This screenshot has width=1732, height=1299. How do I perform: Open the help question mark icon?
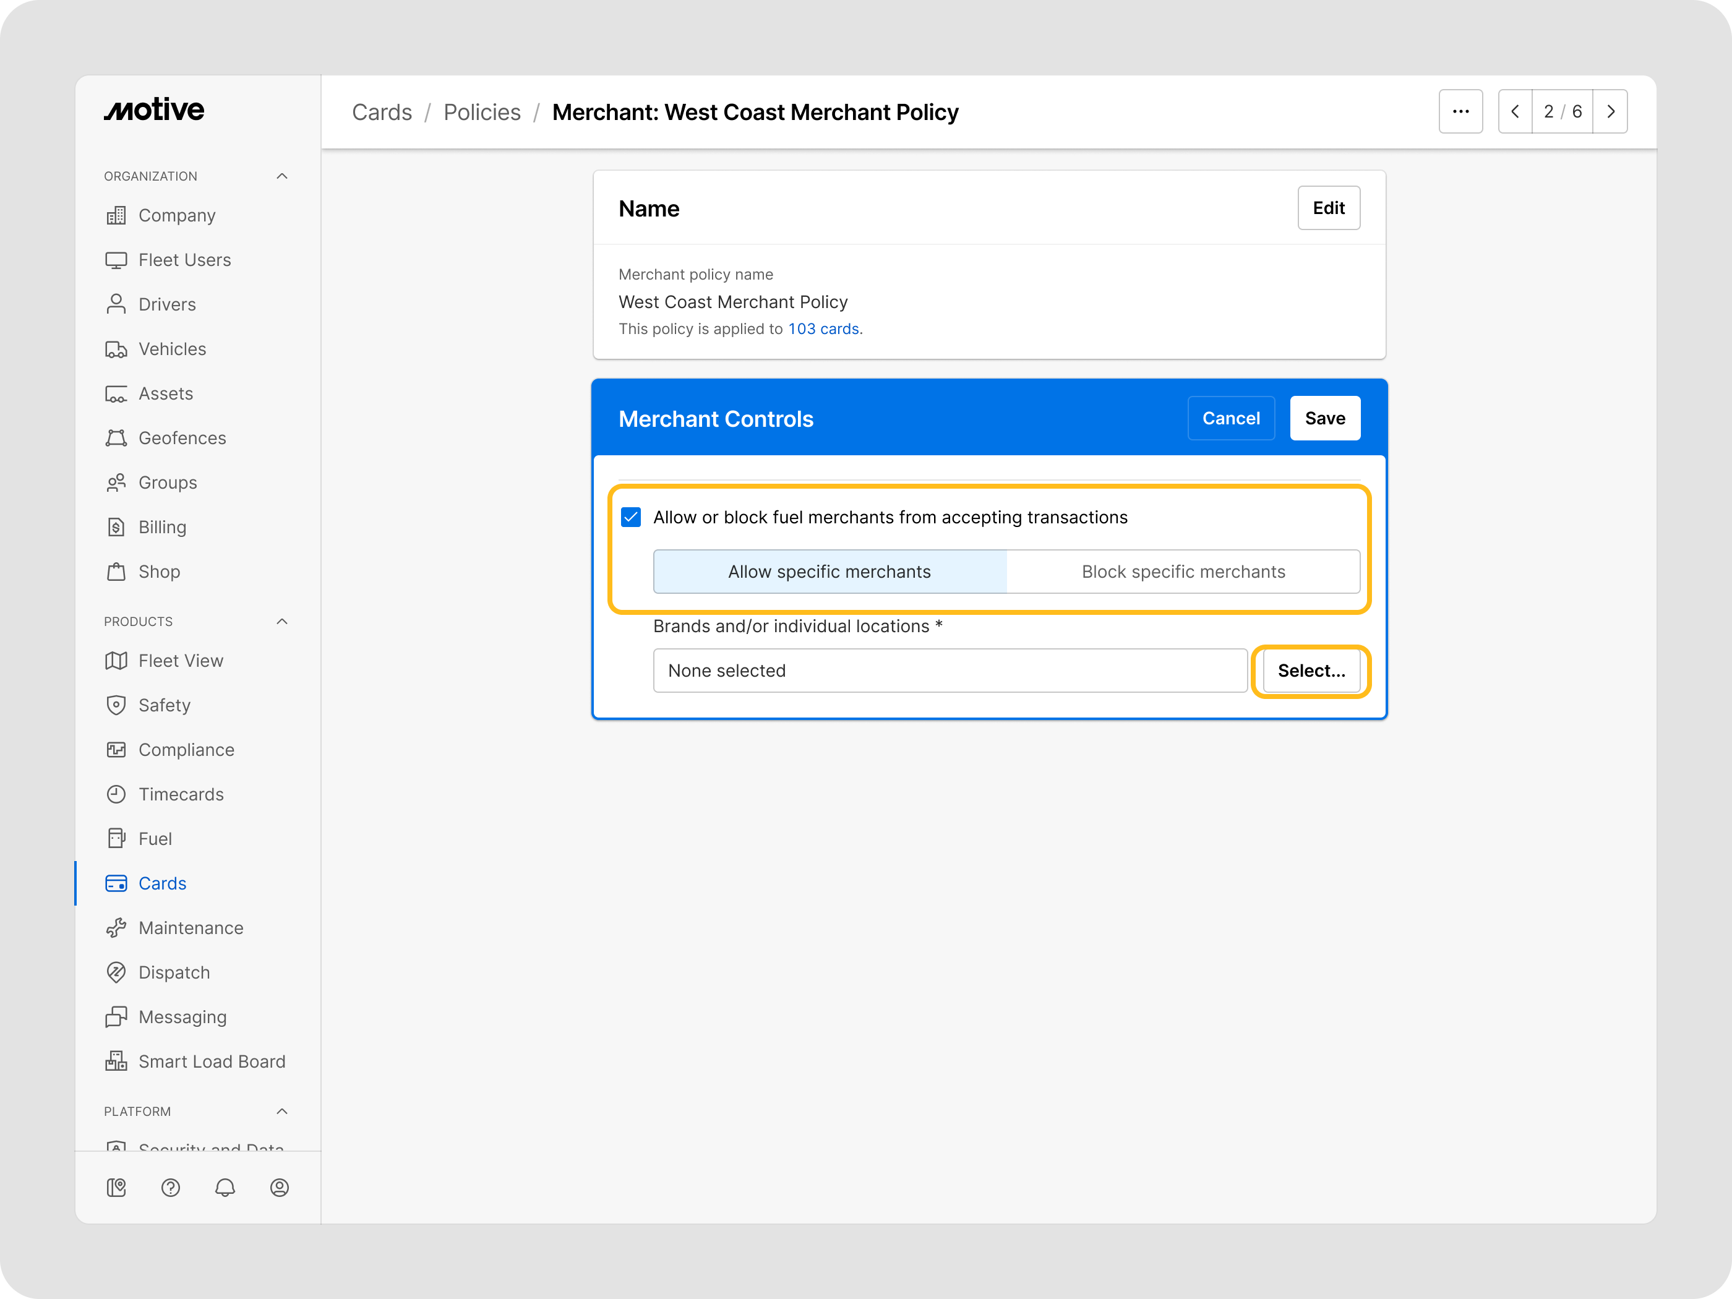click(171, 1188)
